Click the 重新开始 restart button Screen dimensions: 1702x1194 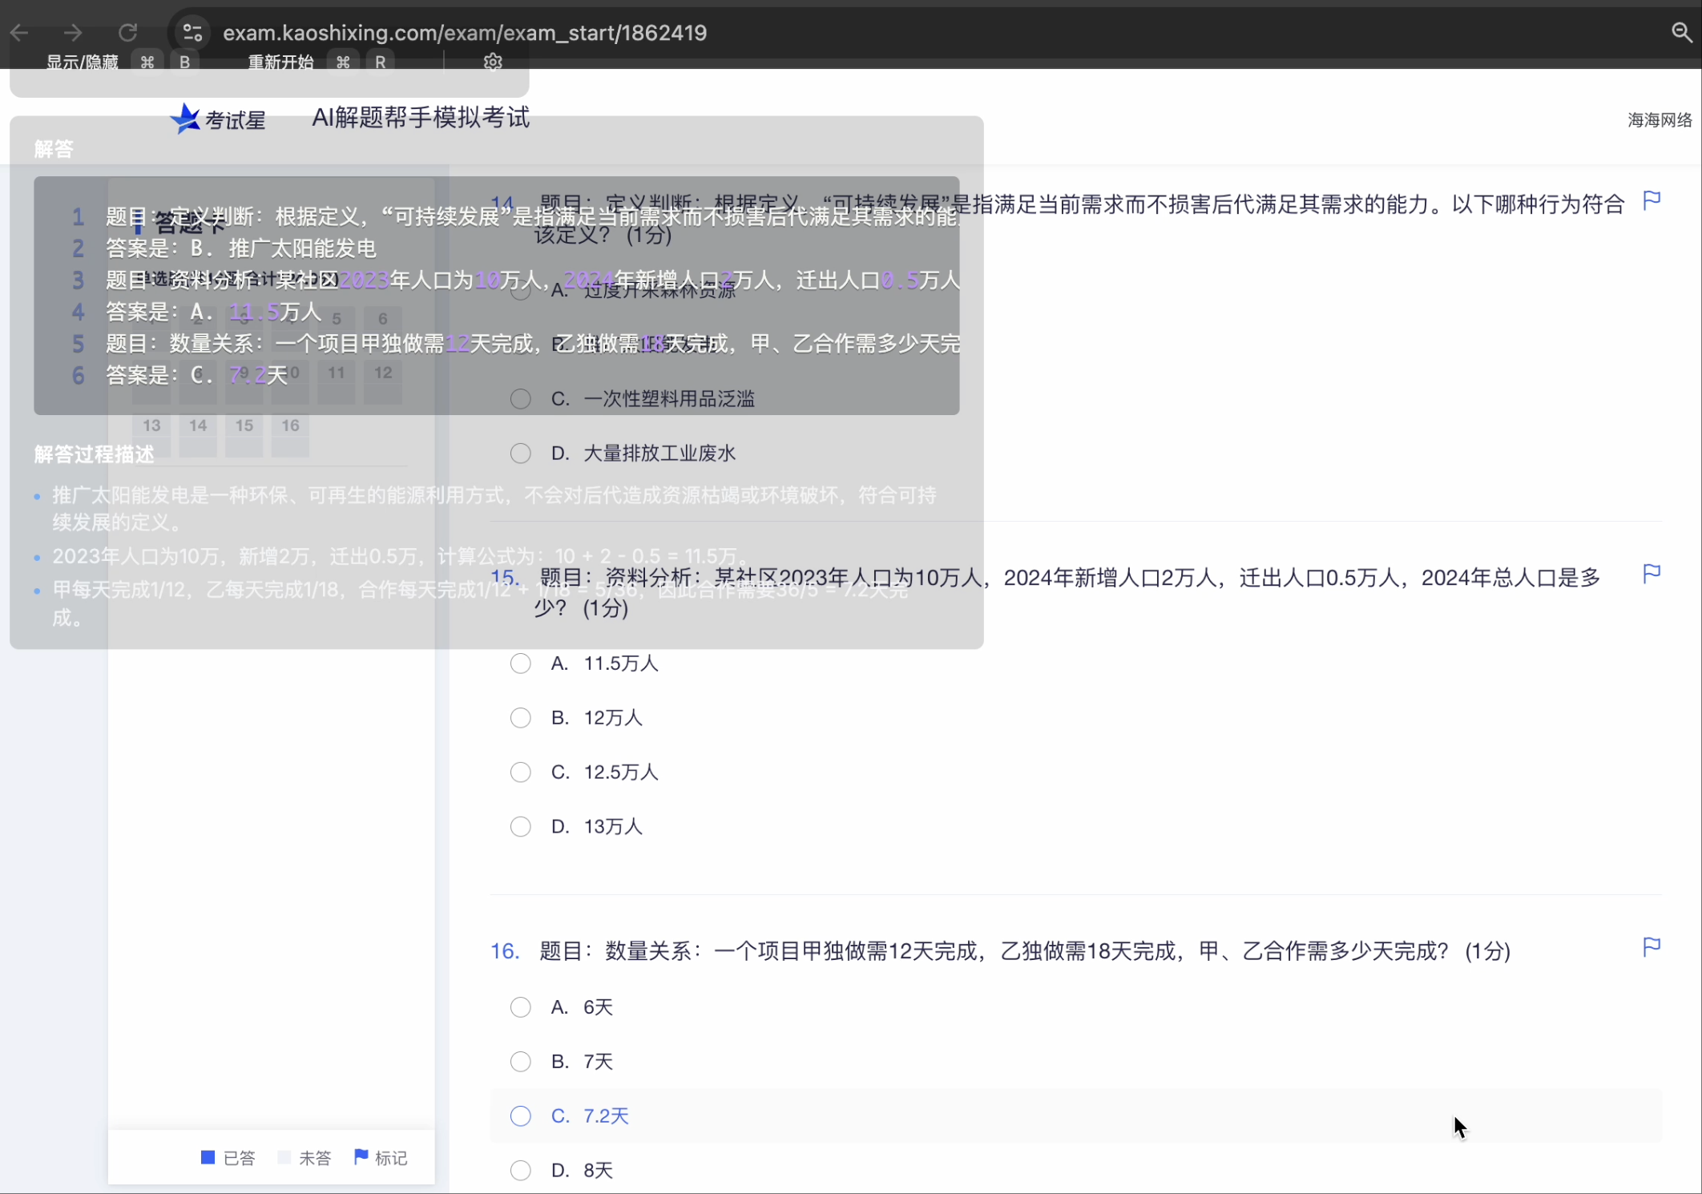pos(279,62)
